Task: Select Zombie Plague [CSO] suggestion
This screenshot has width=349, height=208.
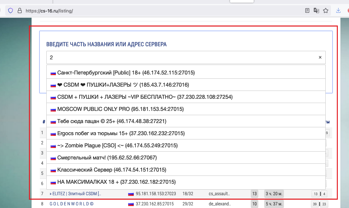Action: (186, 145)
